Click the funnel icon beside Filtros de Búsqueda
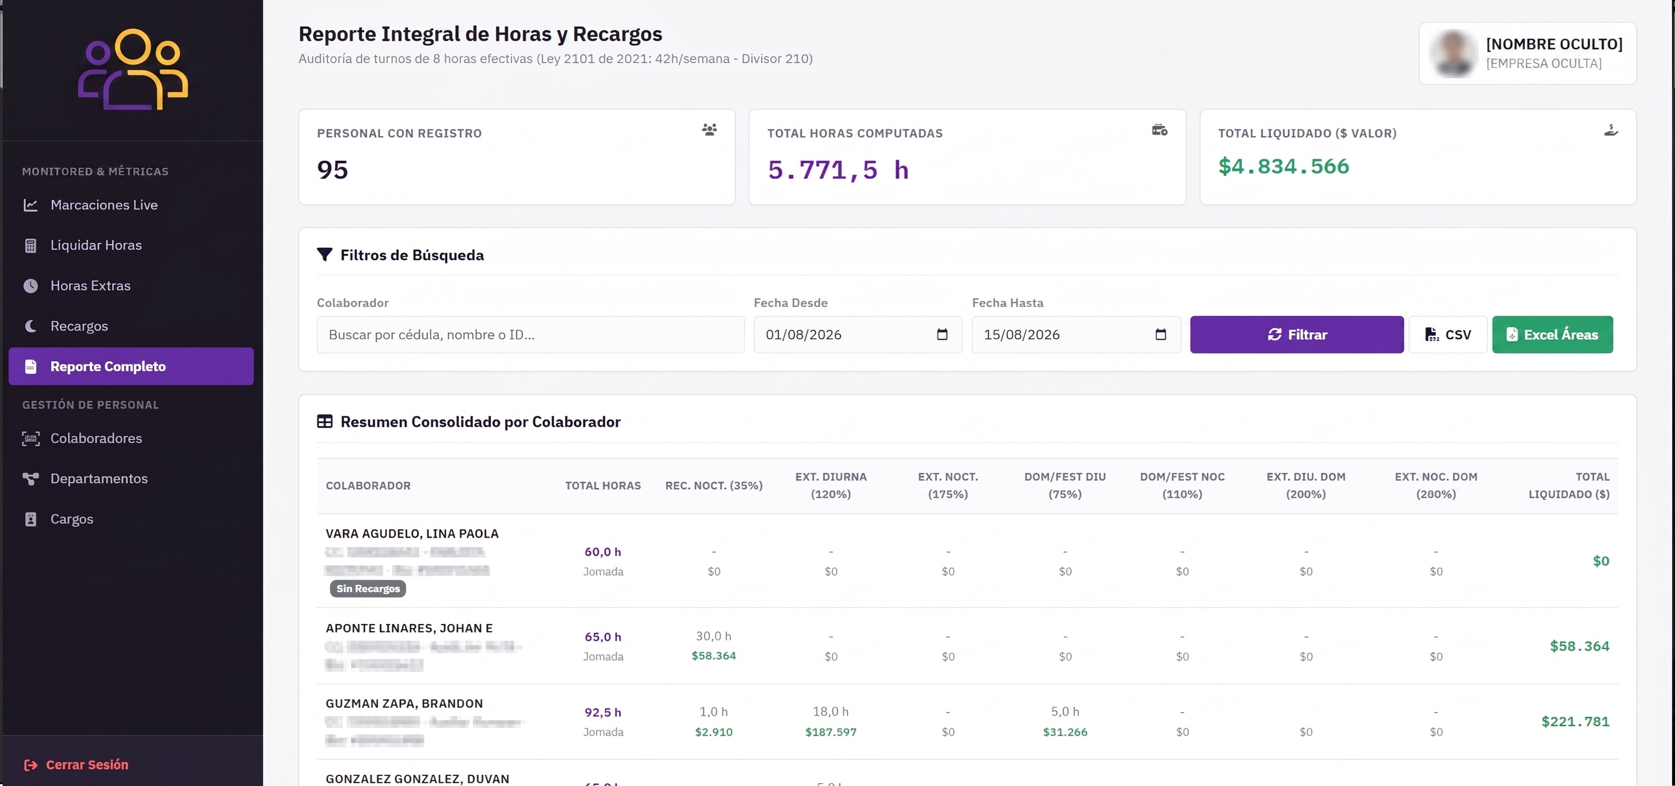Viewport: 1675px width, 786px height. pyautogui.click(x=324, y=255)
